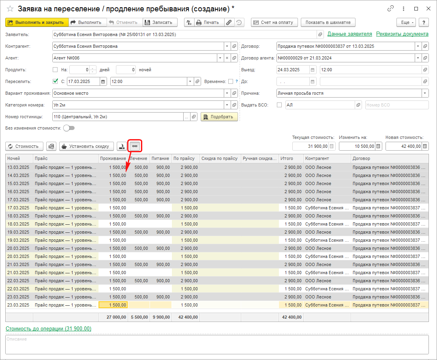This screenshot has width=437, height=360.
Task: Open the Вариант проживания dropdown
Action: click(227, 93)
